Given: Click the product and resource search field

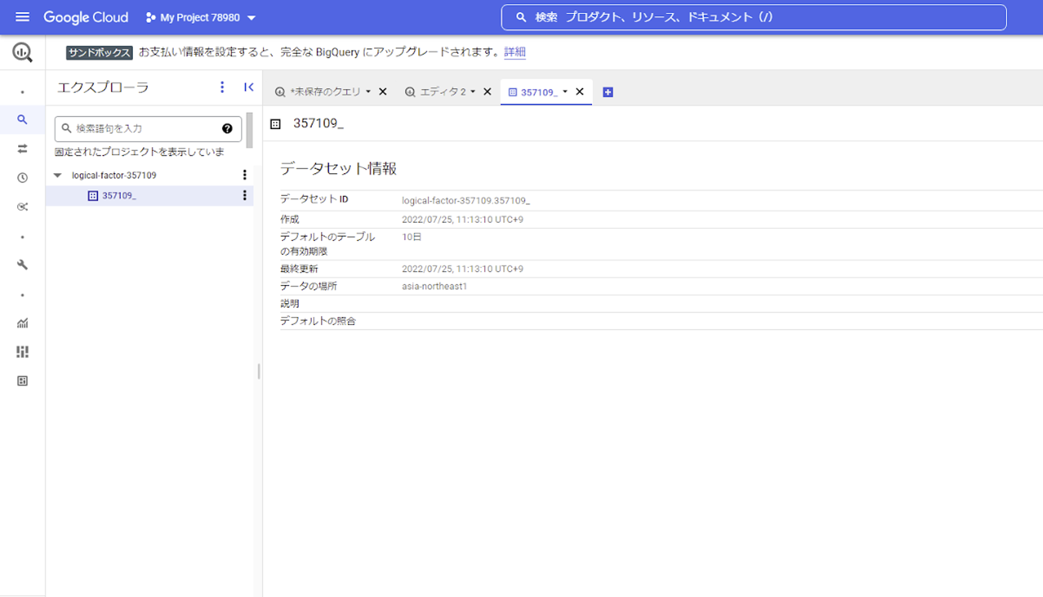Looking at the screenshot, I should tap(754, 17).
